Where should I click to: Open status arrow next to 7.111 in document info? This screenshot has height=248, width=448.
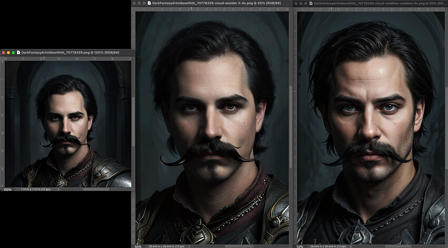(x=59, y=190)
